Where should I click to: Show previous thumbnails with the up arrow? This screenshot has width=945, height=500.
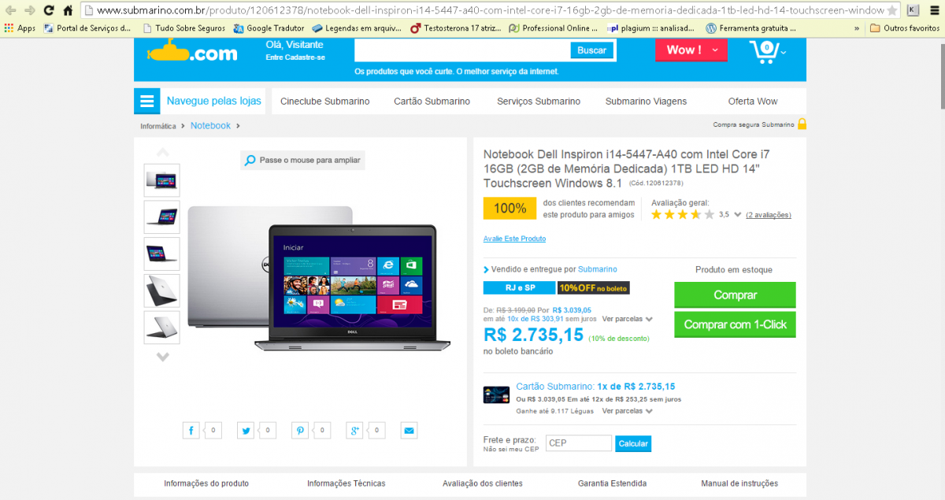[x=162, y=152]
